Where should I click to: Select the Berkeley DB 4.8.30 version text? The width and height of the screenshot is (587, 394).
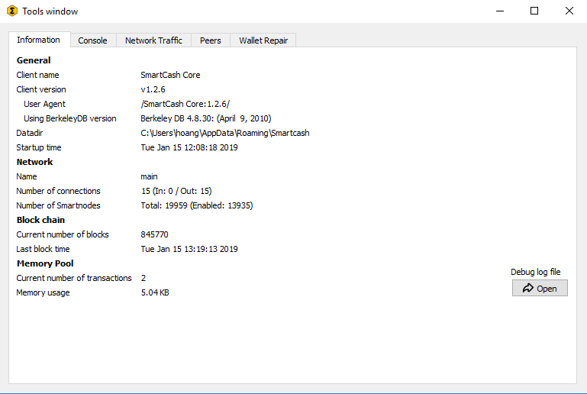pos(206,118)
